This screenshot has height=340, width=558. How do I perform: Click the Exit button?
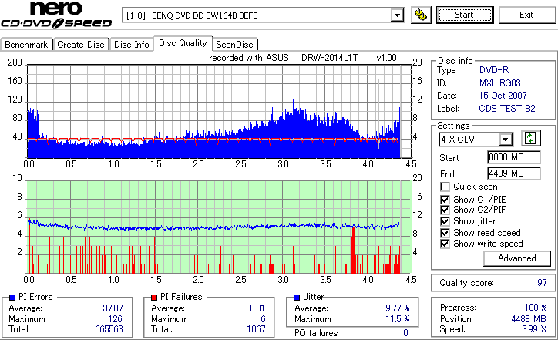pyautogui.click(x=526, y=15)
